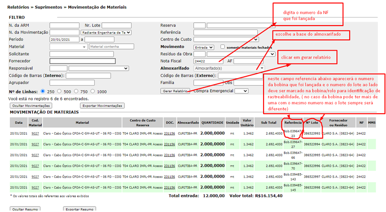Open material code 9027 link in first row
Screen dimensions: 386x212
click(x=35, y=133)
